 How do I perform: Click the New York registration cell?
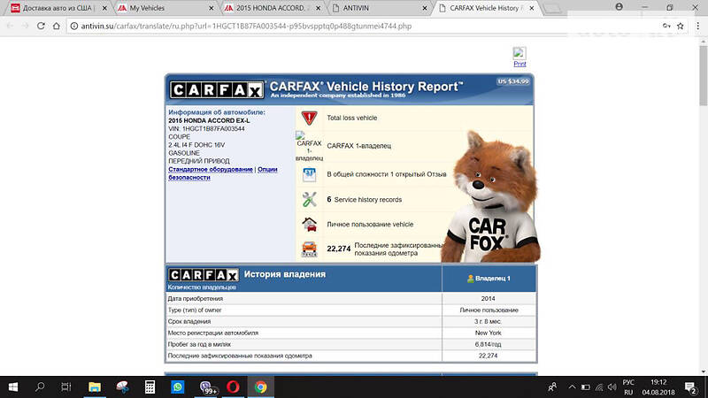(489, 333)
